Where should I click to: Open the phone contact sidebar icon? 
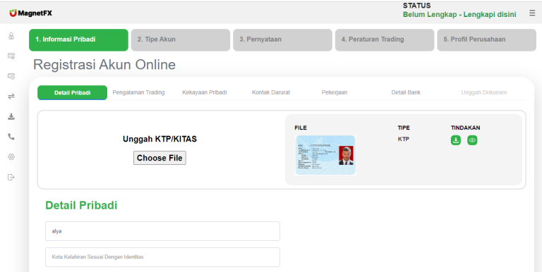pos(11,137)
